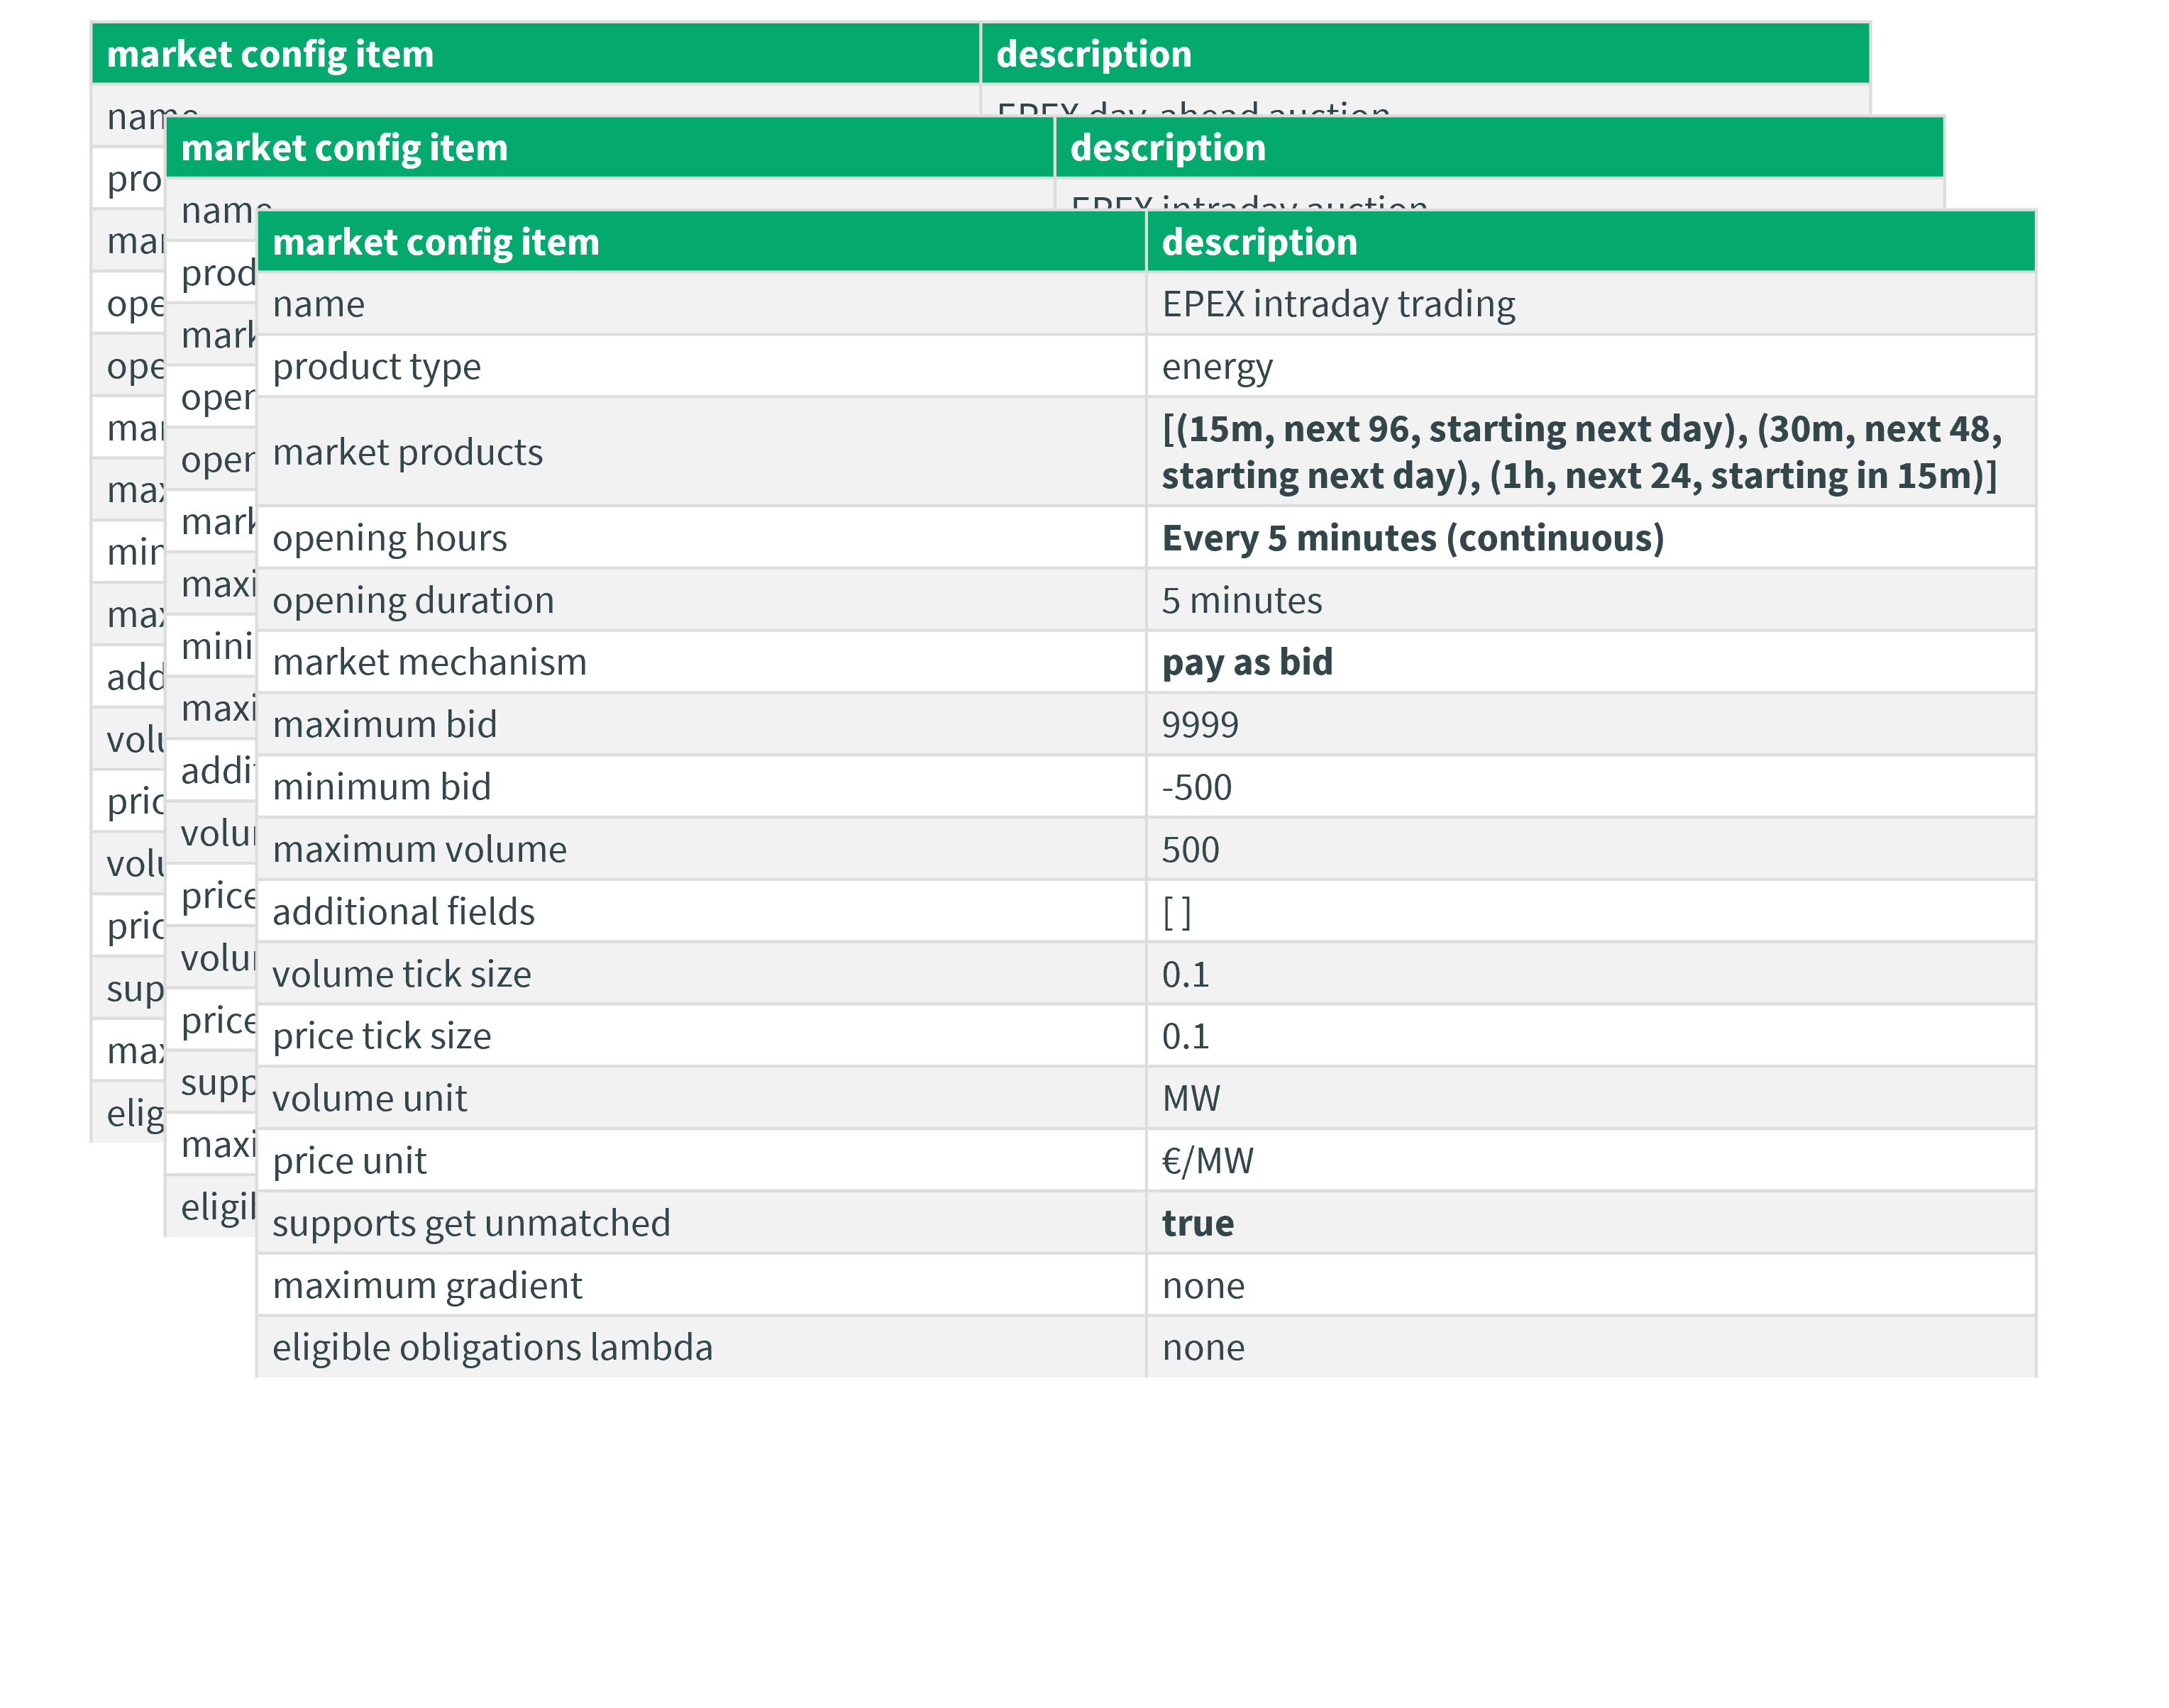
Task: Click the front table's 'market config item' header
Action: 436,242
